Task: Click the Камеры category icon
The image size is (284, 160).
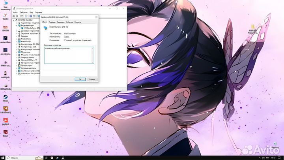Action: point(19,36)
